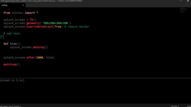This screenshot has width=191, height=107.
Task: Click the Line 9, Column 1 status text
Action: pos(14,106)
